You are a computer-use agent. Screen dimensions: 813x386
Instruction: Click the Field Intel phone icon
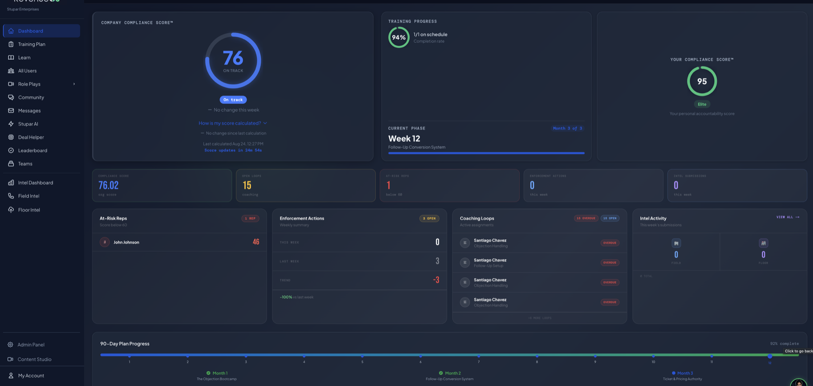[11, 196]
